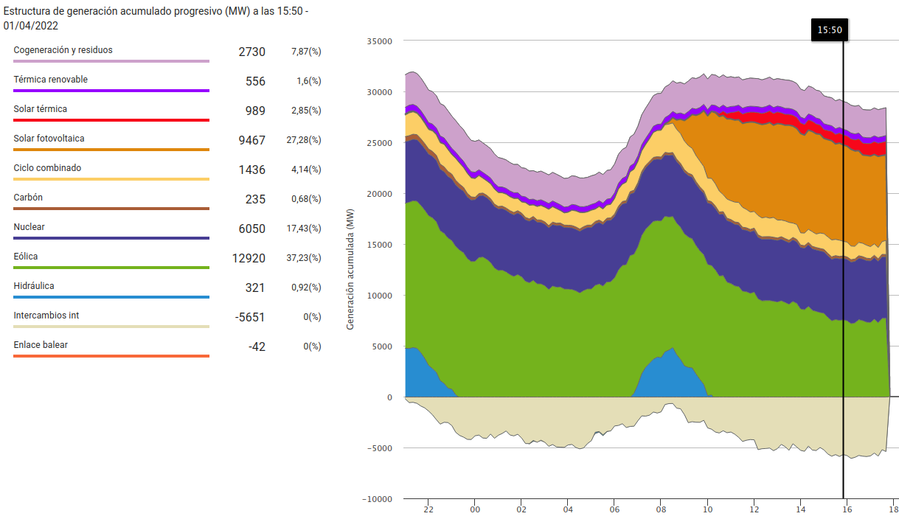The height and width of the screenshot is (519, 899).
Task: Click the 12 hour tick on x-axis
Action: (x=754, y=509)
